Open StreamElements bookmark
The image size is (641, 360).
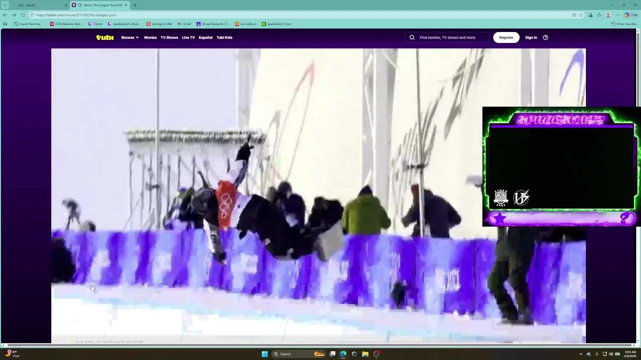point(213,24)
